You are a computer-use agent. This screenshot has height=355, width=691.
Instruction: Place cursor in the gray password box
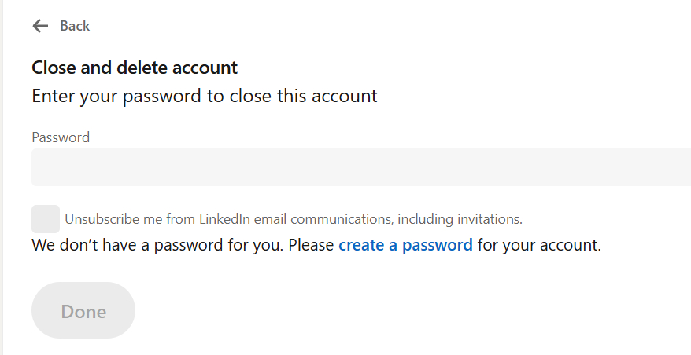click(x=360, y=167)
